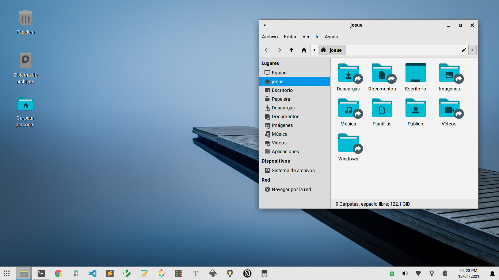Image resolution: width=499 pixels, height=280 pixels.
Task: Open the Ir menu
Action: pos(317,37)
